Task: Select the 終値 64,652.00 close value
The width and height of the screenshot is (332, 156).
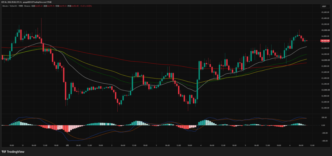Action: tap(73, 6)
